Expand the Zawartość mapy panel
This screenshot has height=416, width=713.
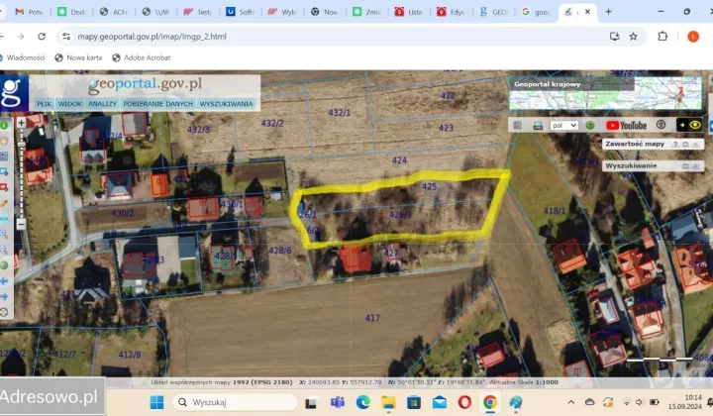coord(685,145)
